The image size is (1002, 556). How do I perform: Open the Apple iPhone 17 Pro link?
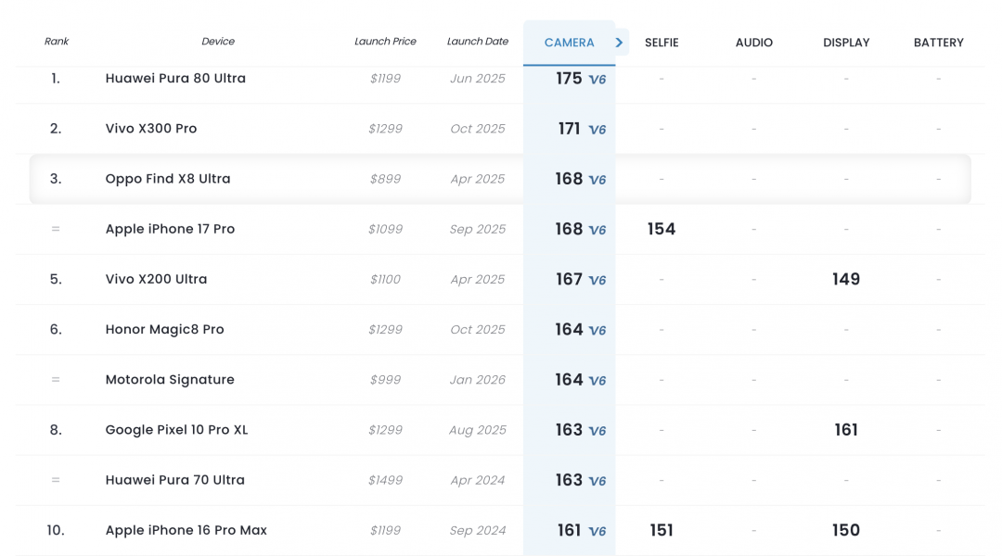170,229
